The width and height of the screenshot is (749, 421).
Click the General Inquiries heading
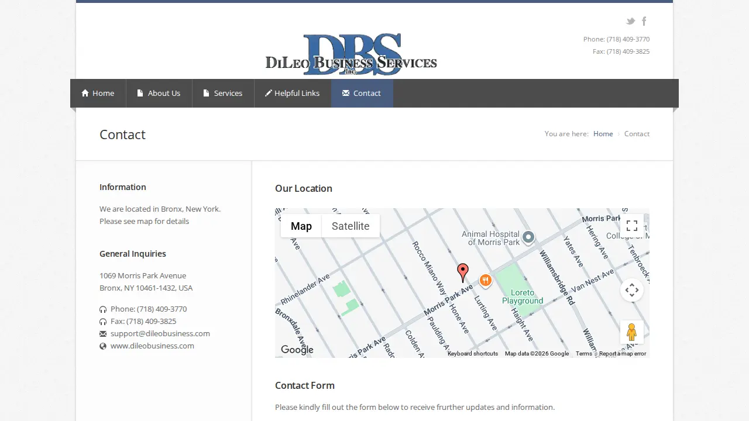[x=133, y=254]
